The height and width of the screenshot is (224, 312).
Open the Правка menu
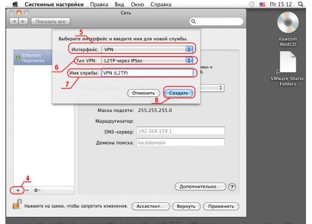(x=99, y=4)
